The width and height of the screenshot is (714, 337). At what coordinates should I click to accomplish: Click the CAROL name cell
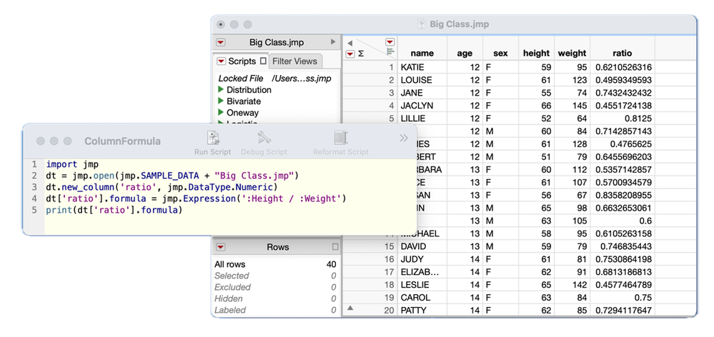[x=422, y=298]
